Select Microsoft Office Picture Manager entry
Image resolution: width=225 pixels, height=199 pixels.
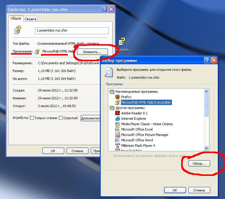tap(145, 135)
